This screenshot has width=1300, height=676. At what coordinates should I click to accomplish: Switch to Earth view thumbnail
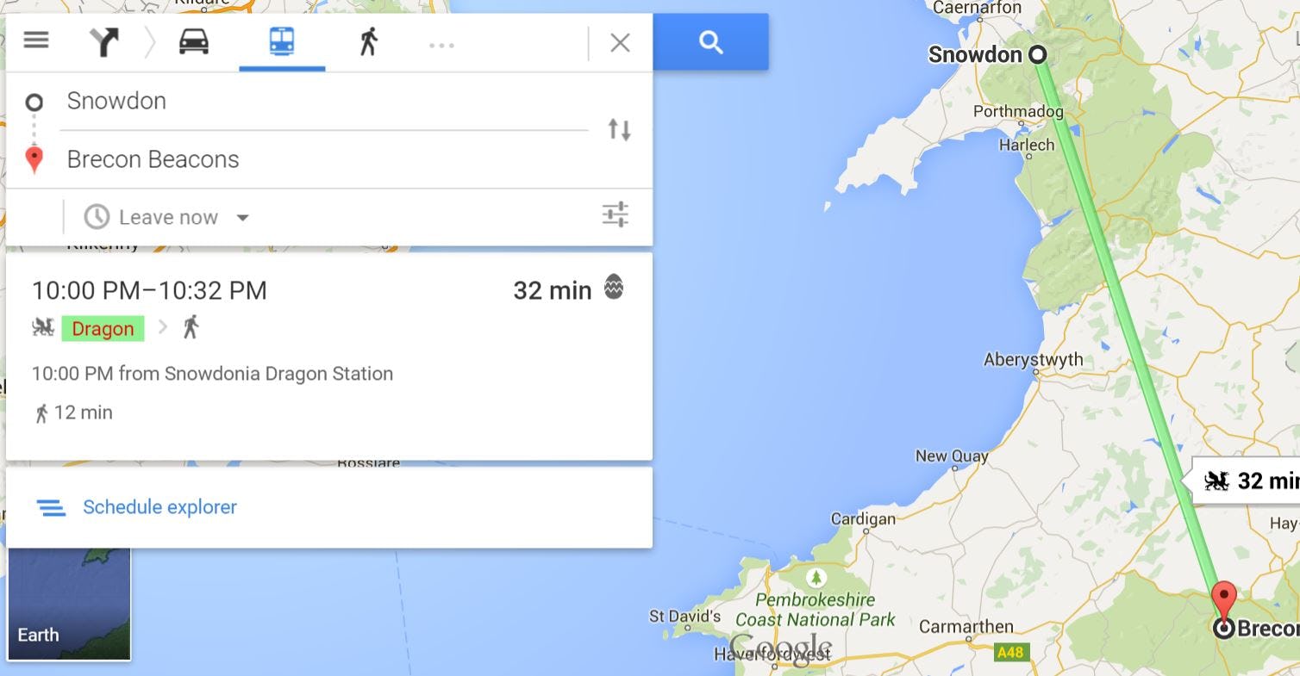point(69,605)
